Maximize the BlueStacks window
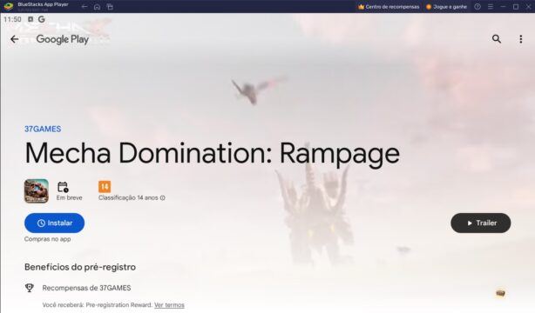 (516, 6)
